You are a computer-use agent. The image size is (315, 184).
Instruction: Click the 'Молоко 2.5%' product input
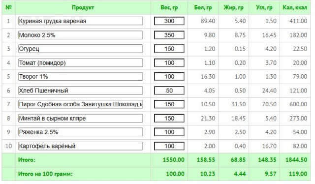[81, 35]
